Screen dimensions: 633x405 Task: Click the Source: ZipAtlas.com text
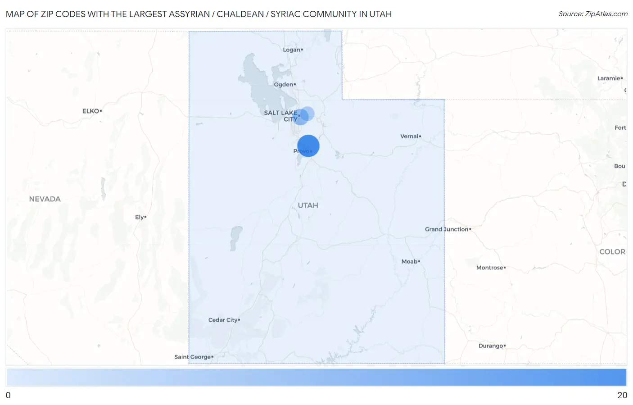coord(593,14)
